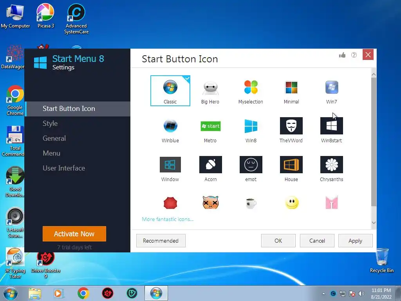This screenshot has width=401, height=301.
Task: Select the Picasa 3 desktop shortcut
Action: [45, 16]
